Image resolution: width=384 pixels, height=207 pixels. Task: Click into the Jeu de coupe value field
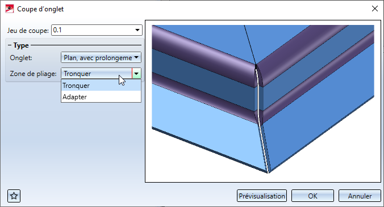click(93, 30)
